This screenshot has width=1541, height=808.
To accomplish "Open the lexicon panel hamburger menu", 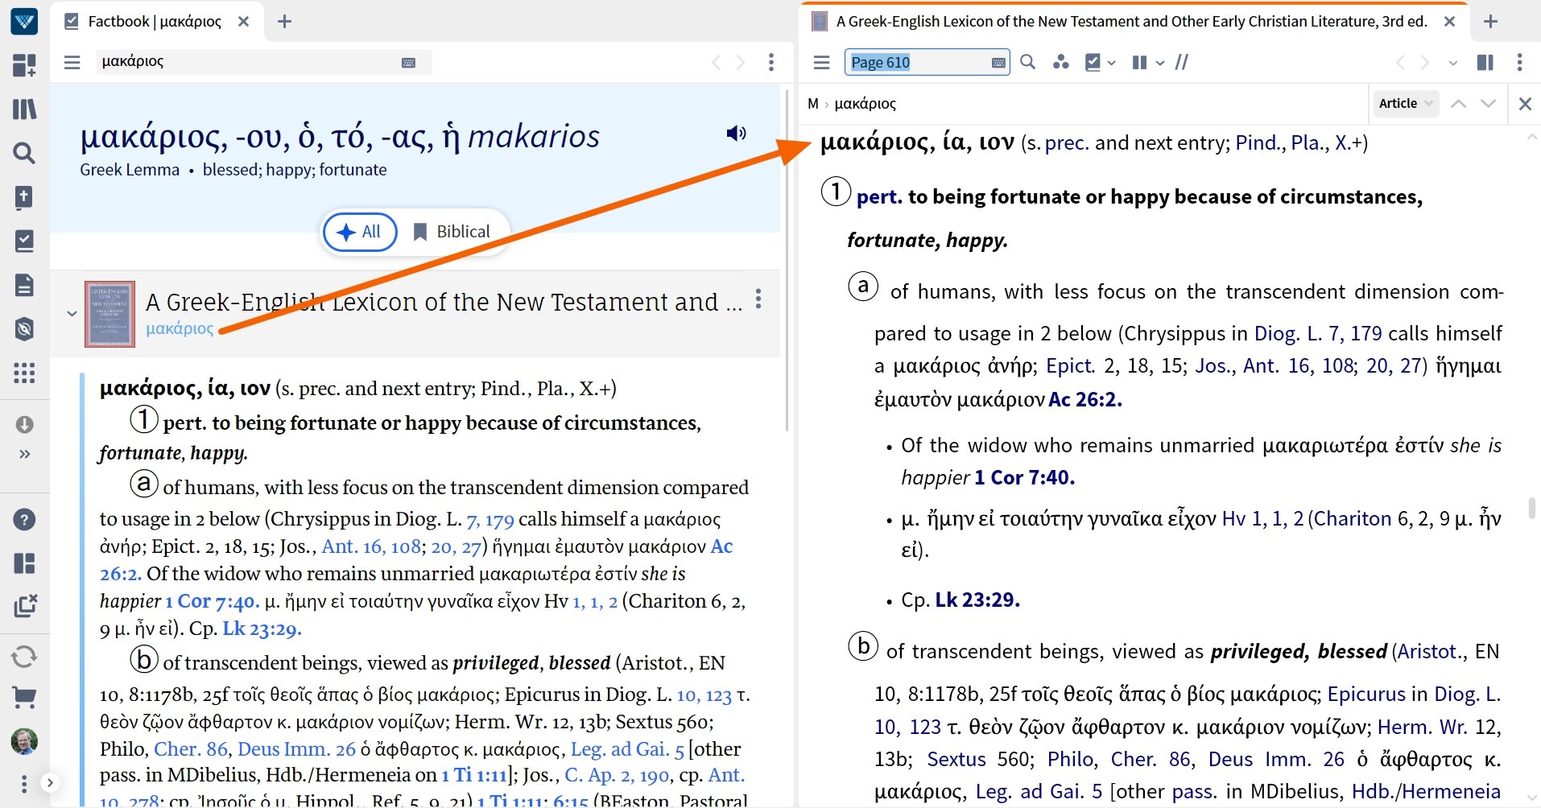I will (822, 62).
